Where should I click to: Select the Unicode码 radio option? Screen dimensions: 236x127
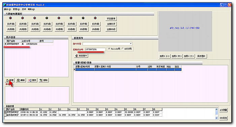point(109,49)
